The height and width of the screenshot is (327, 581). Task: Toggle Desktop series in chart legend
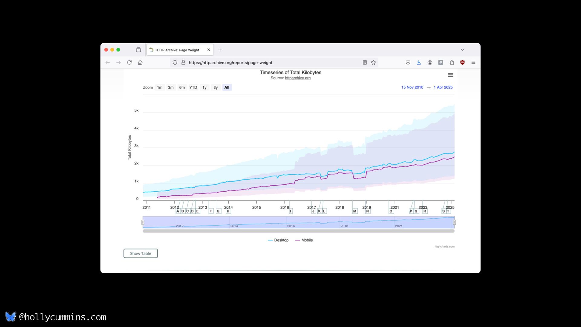pos(281,240)
